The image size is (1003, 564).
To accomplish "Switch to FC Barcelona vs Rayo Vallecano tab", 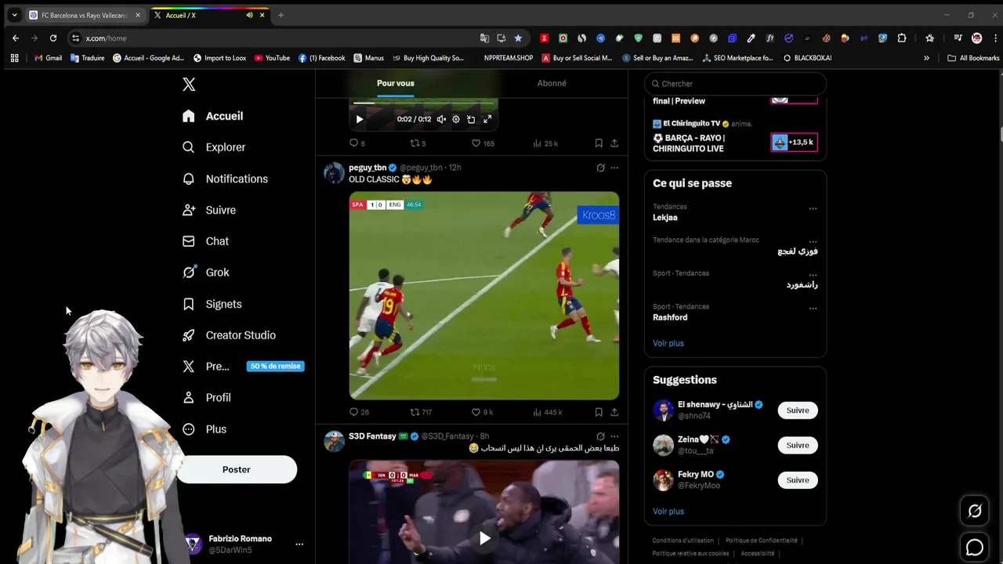I will 85,15.
